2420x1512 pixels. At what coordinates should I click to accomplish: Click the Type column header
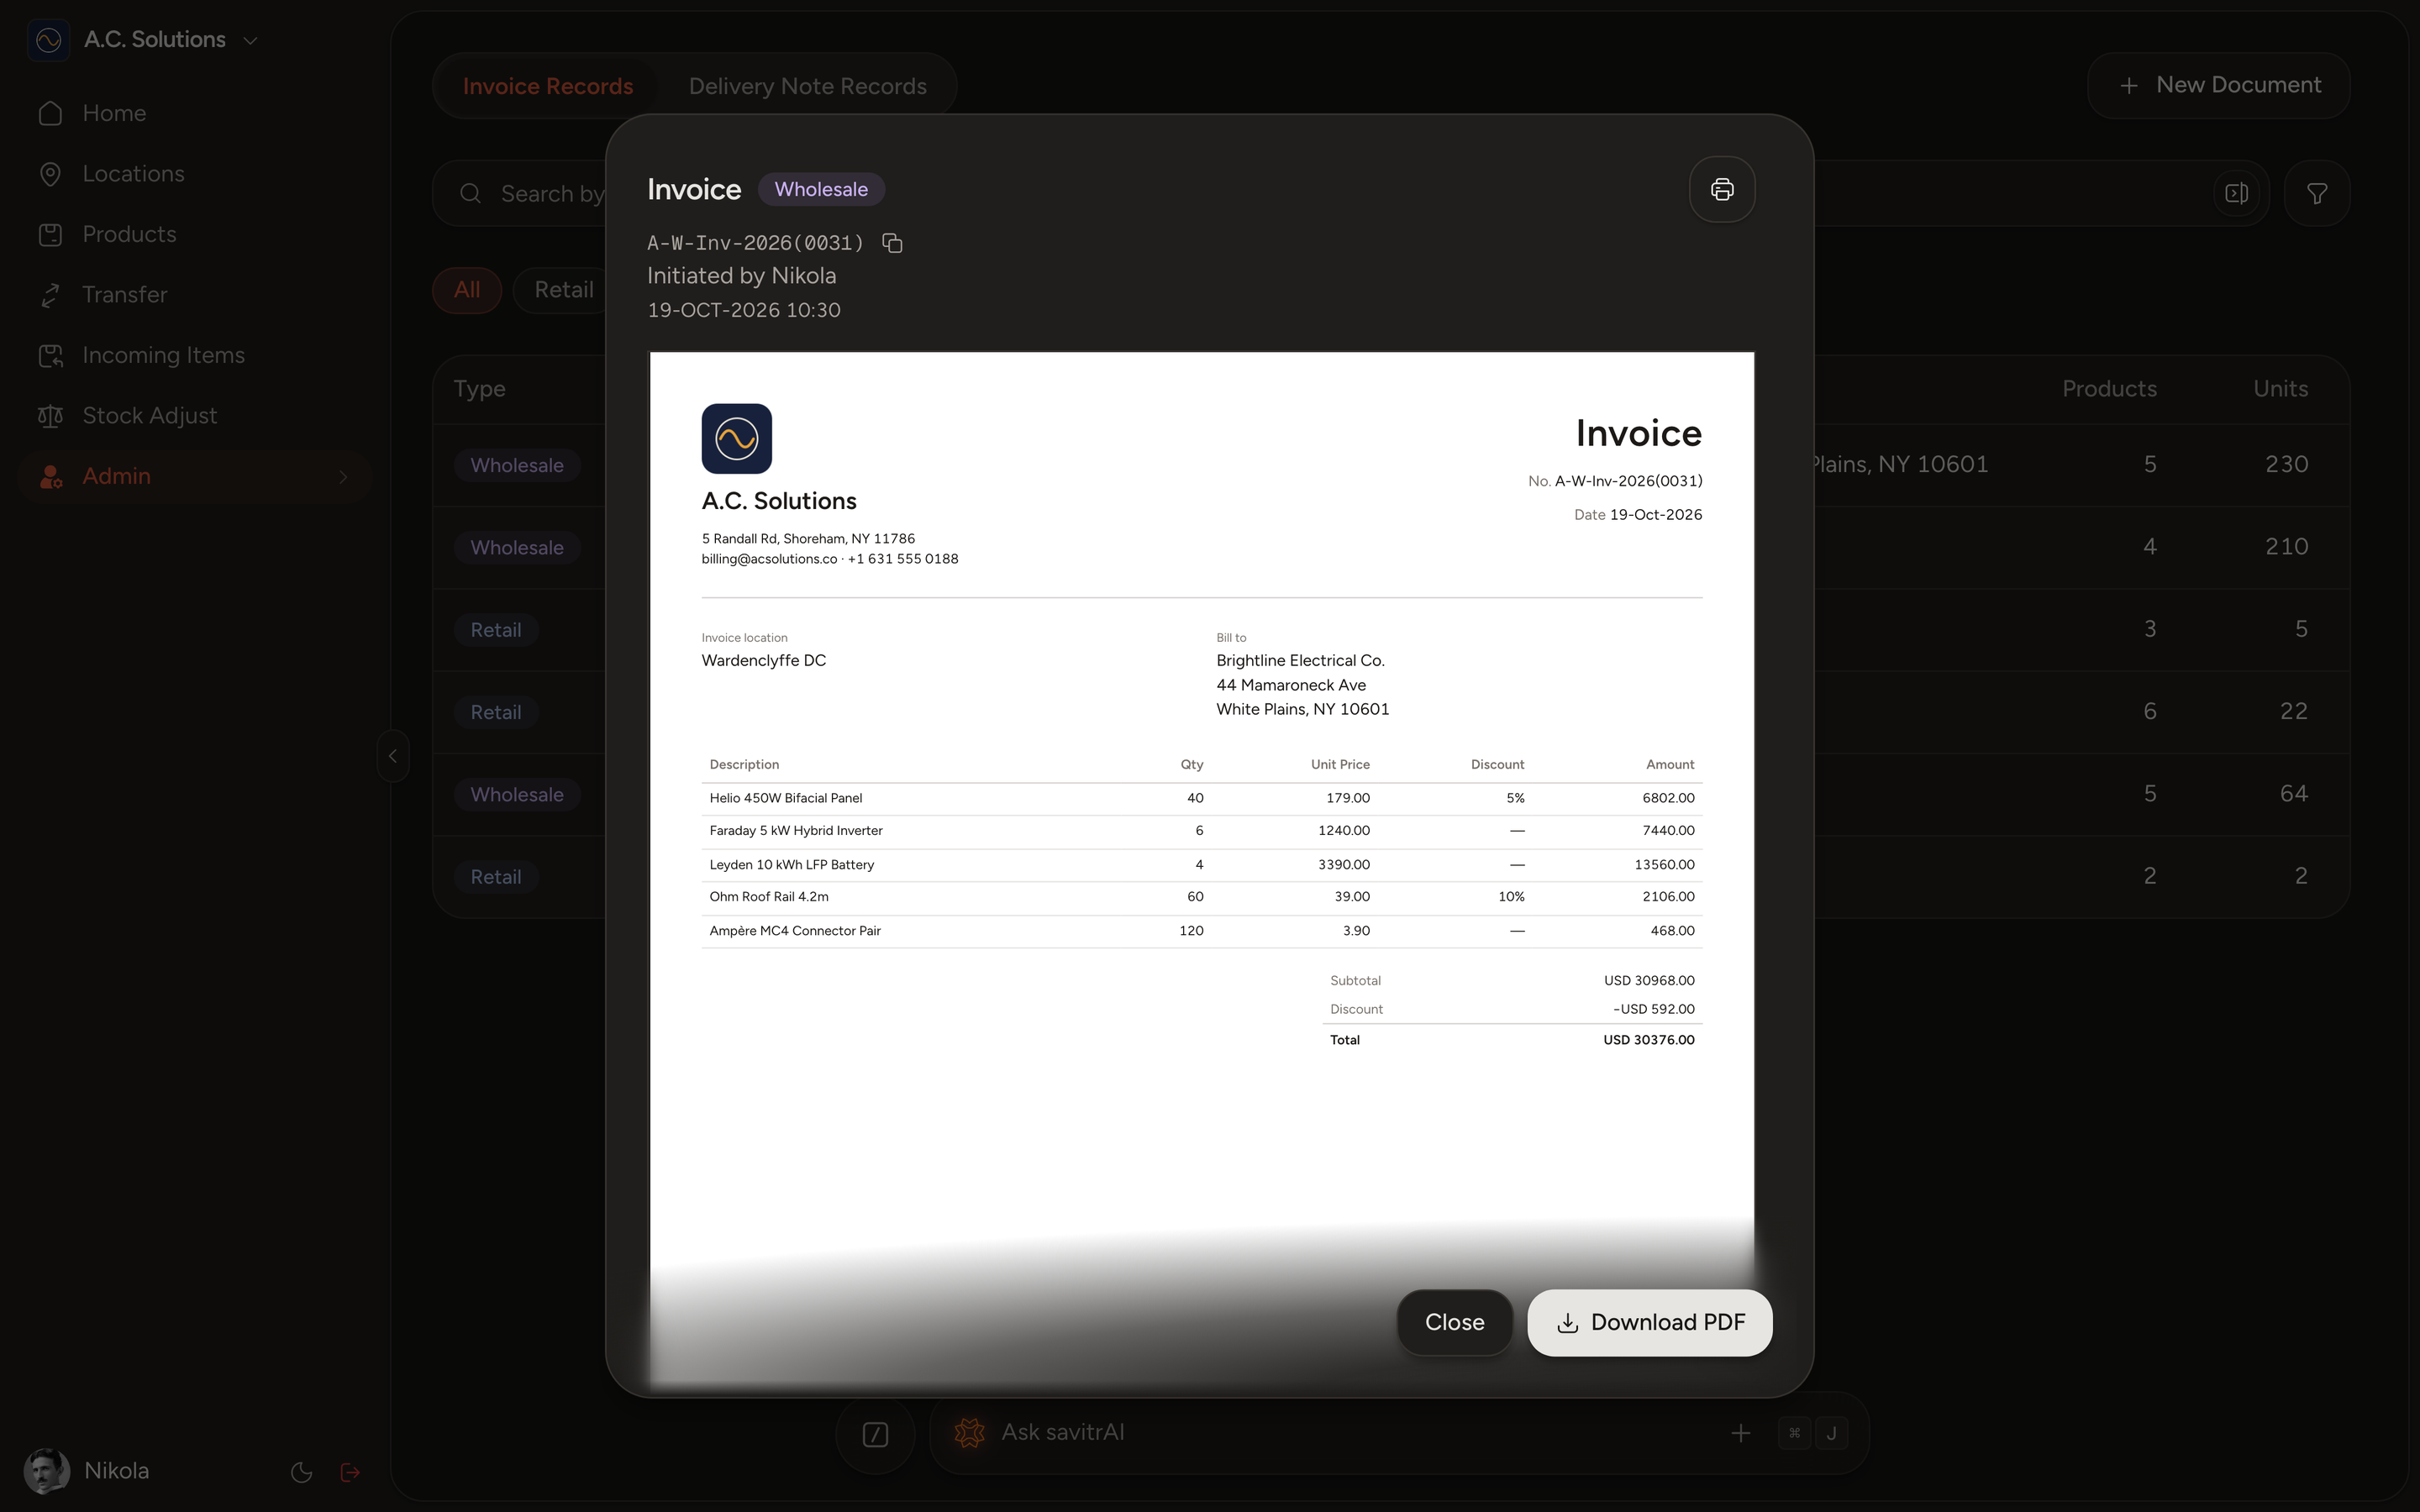(479, 389)
